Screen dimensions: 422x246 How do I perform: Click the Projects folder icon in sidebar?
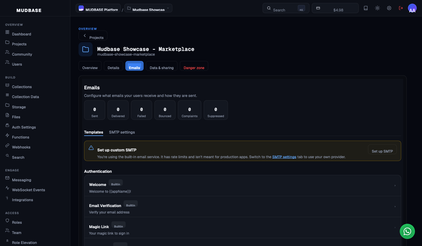[x=7, y=42]
